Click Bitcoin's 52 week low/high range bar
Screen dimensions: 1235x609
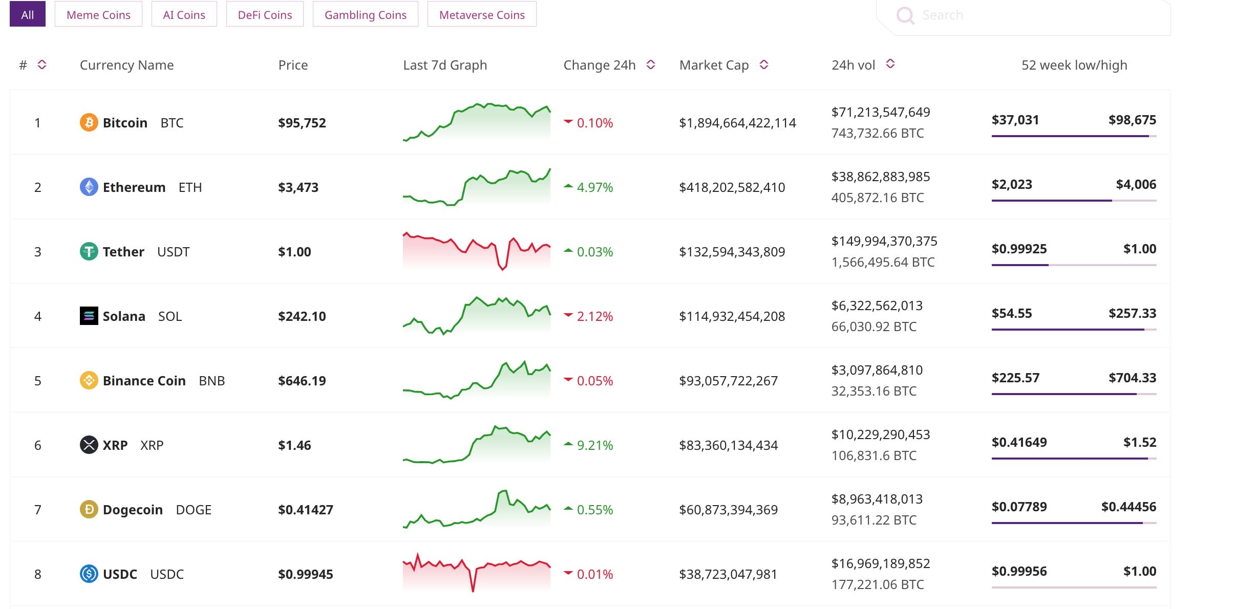(x=1074, y=136)
